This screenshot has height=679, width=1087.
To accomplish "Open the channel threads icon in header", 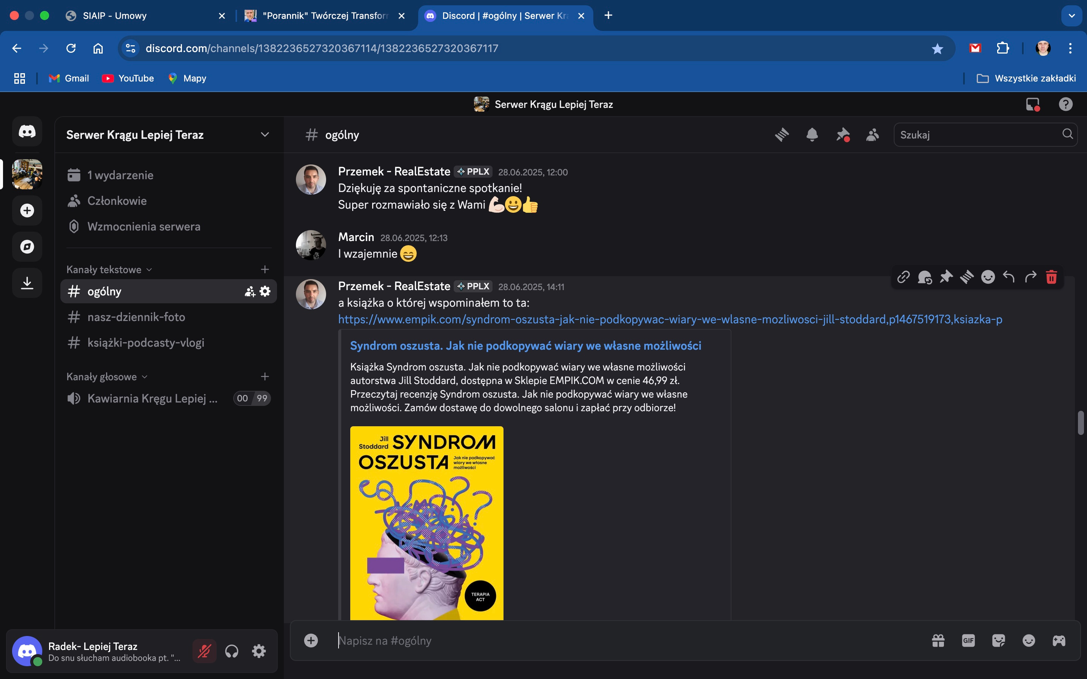I will [x=782, y=135].
